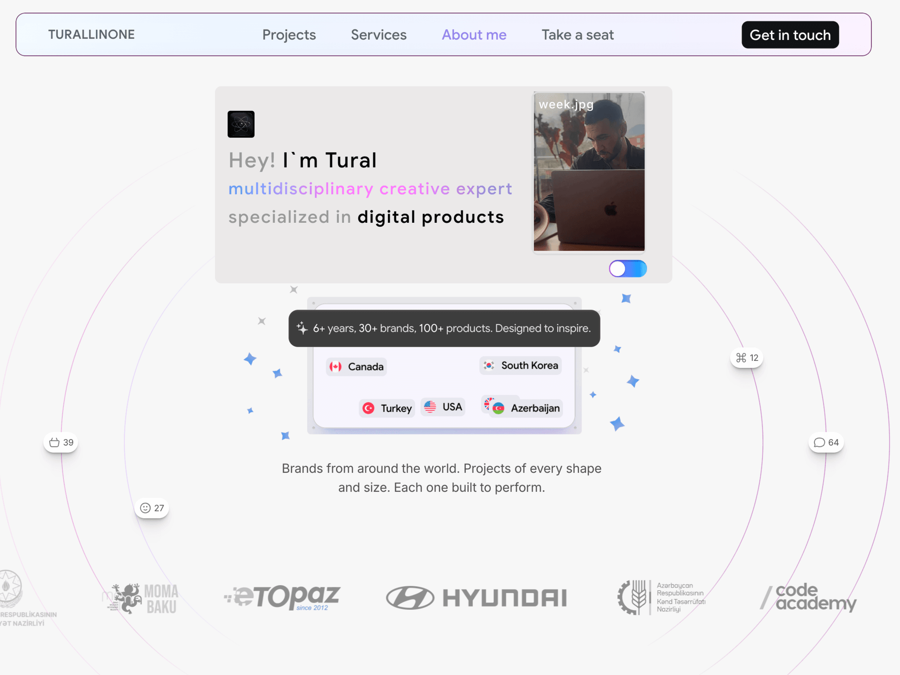The image size is (900, 675).
Task: Click the South Korea flag icon
Action: [489, 365]
